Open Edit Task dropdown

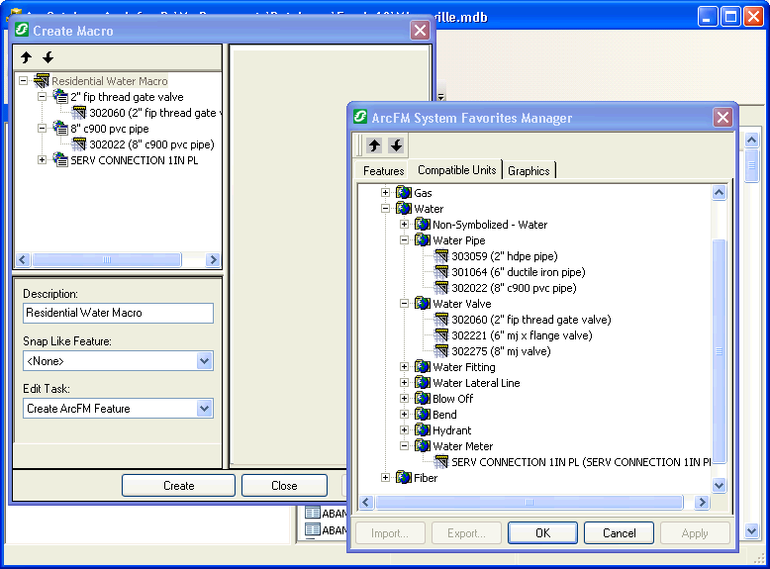204,409
